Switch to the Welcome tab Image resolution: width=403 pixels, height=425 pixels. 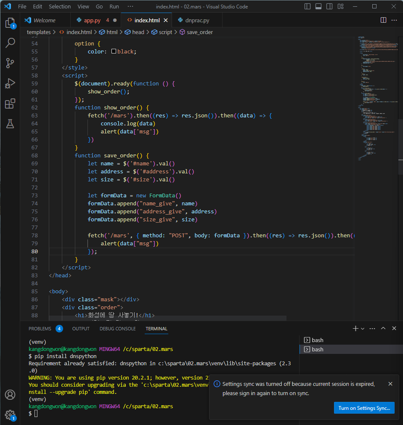pos(45,20)
